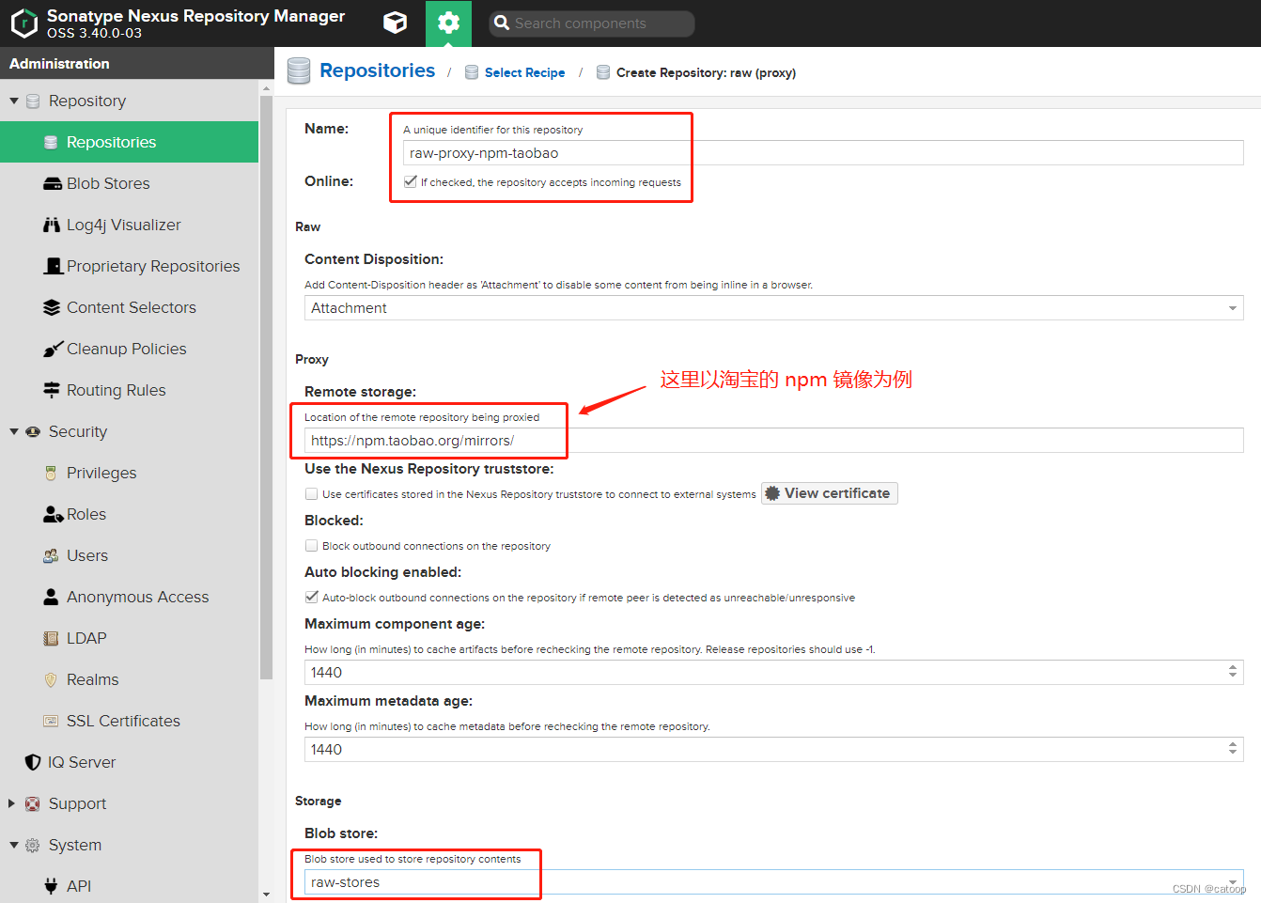Screen dimensions: 1261x903
Task: Open the Administration gear icon
Action: (x=448, y=23)
